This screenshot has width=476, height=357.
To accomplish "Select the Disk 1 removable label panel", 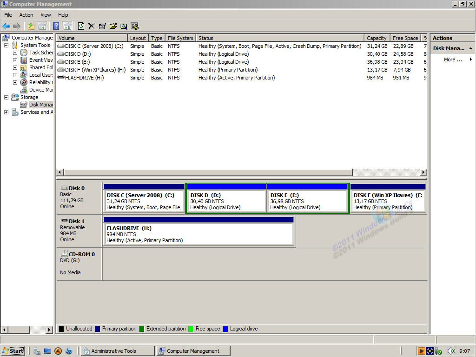I will click(x=79, y=231).
